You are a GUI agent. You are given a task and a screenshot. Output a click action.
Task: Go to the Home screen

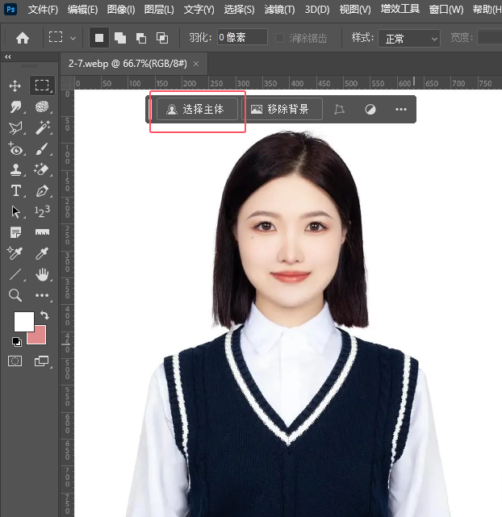pyautogui.click(x=23, y=38)
